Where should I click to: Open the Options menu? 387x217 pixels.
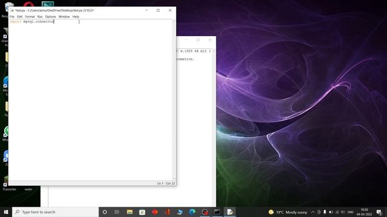click(51, 16)
